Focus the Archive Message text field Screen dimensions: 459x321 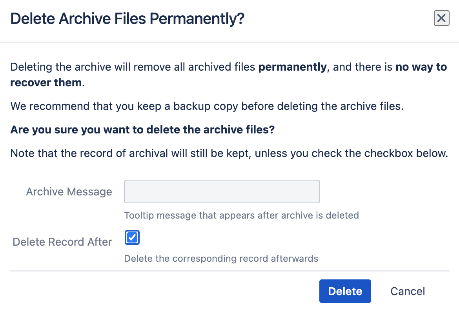coord(222,192)
